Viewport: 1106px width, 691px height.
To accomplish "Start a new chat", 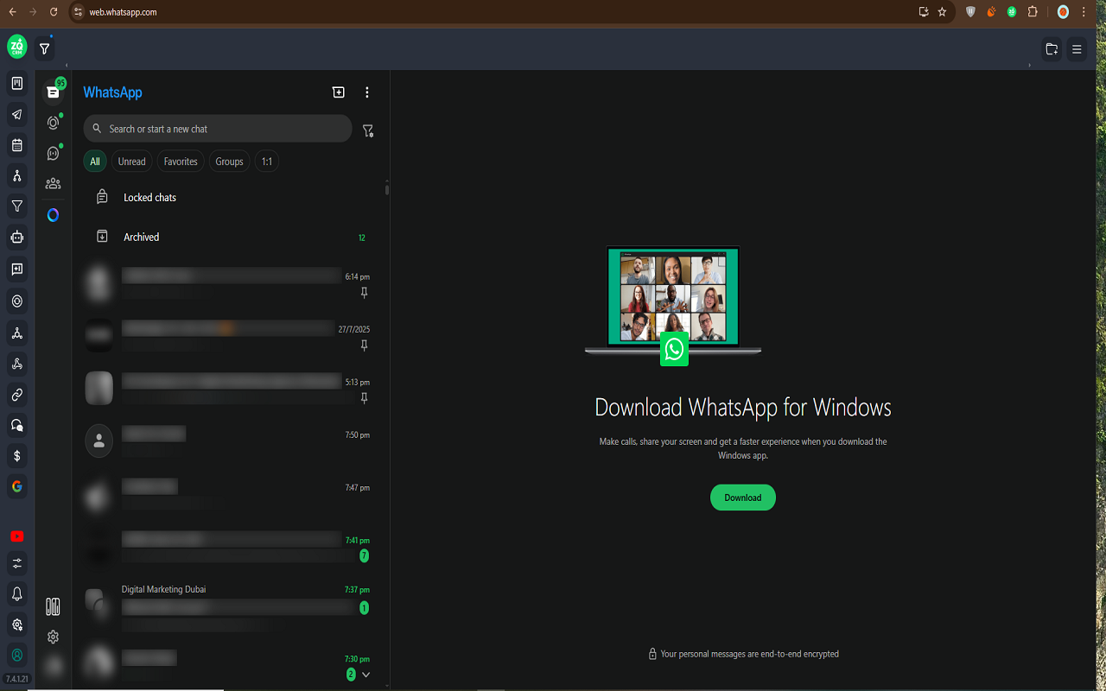I will point(338,92).
